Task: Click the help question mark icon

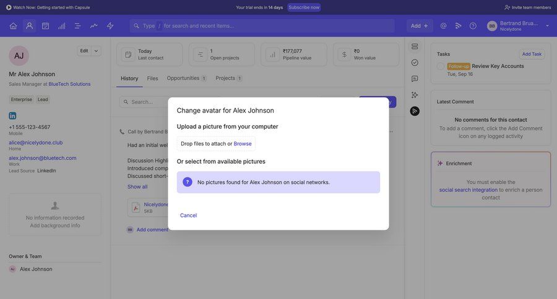Action: coord(473,26)
